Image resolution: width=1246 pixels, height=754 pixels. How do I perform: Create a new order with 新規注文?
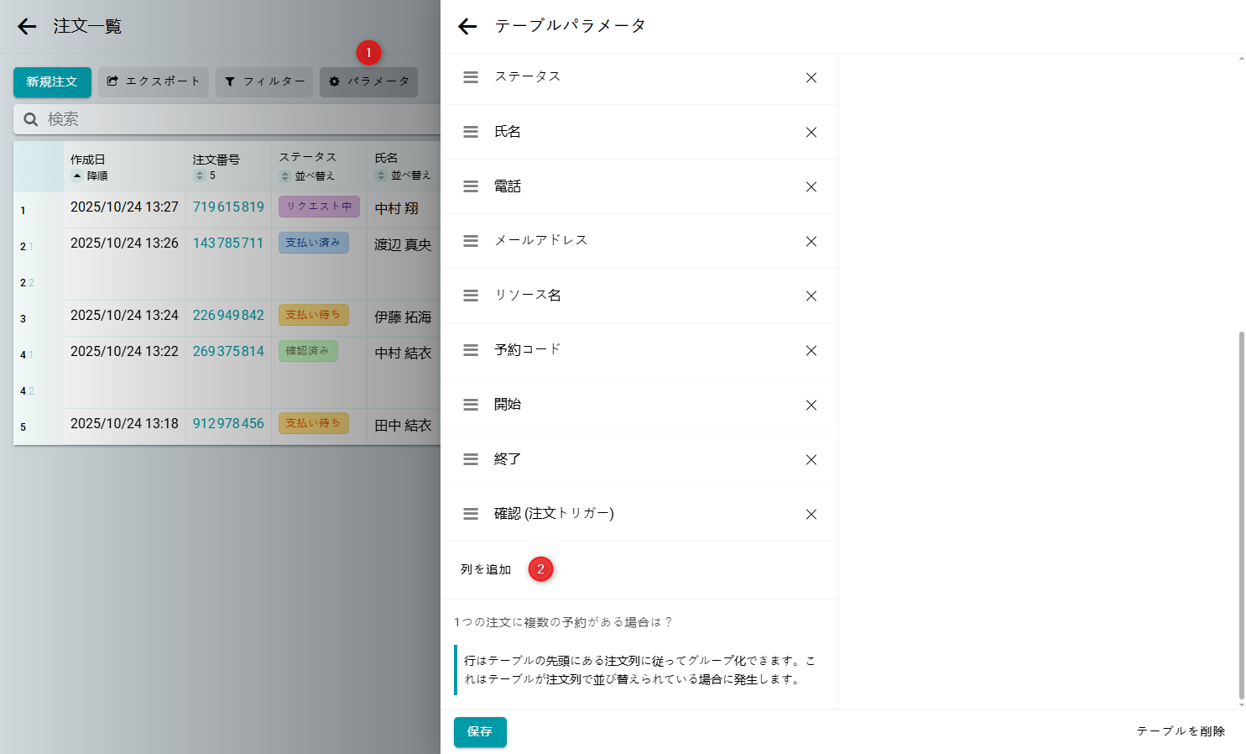52,82
